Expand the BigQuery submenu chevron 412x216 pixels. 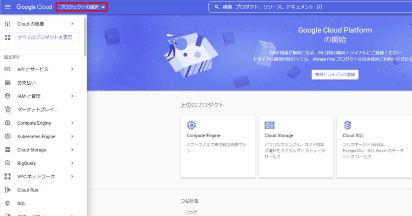[x=72, y=163]
